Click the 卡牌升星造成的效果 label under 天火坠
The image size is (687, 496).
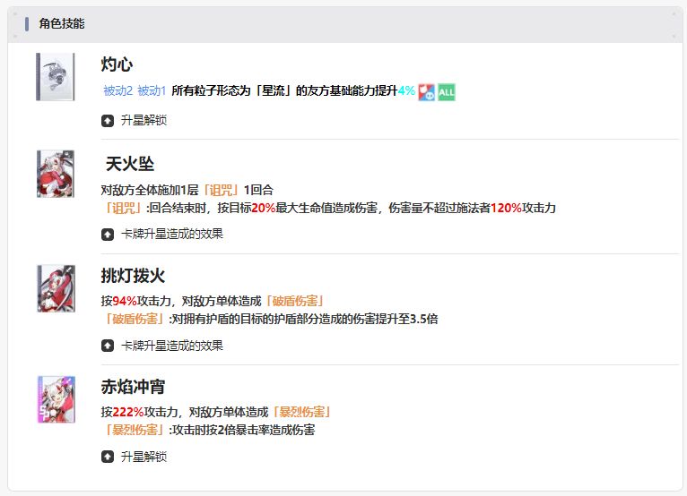pyautogui.click(x=172, y=234)
